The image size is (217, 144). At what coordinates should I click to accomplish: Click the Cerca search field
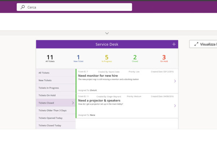tap(74, 7)
